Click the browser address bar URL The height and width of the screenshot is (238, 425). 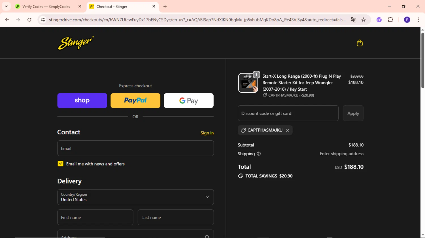coord(197,20)
